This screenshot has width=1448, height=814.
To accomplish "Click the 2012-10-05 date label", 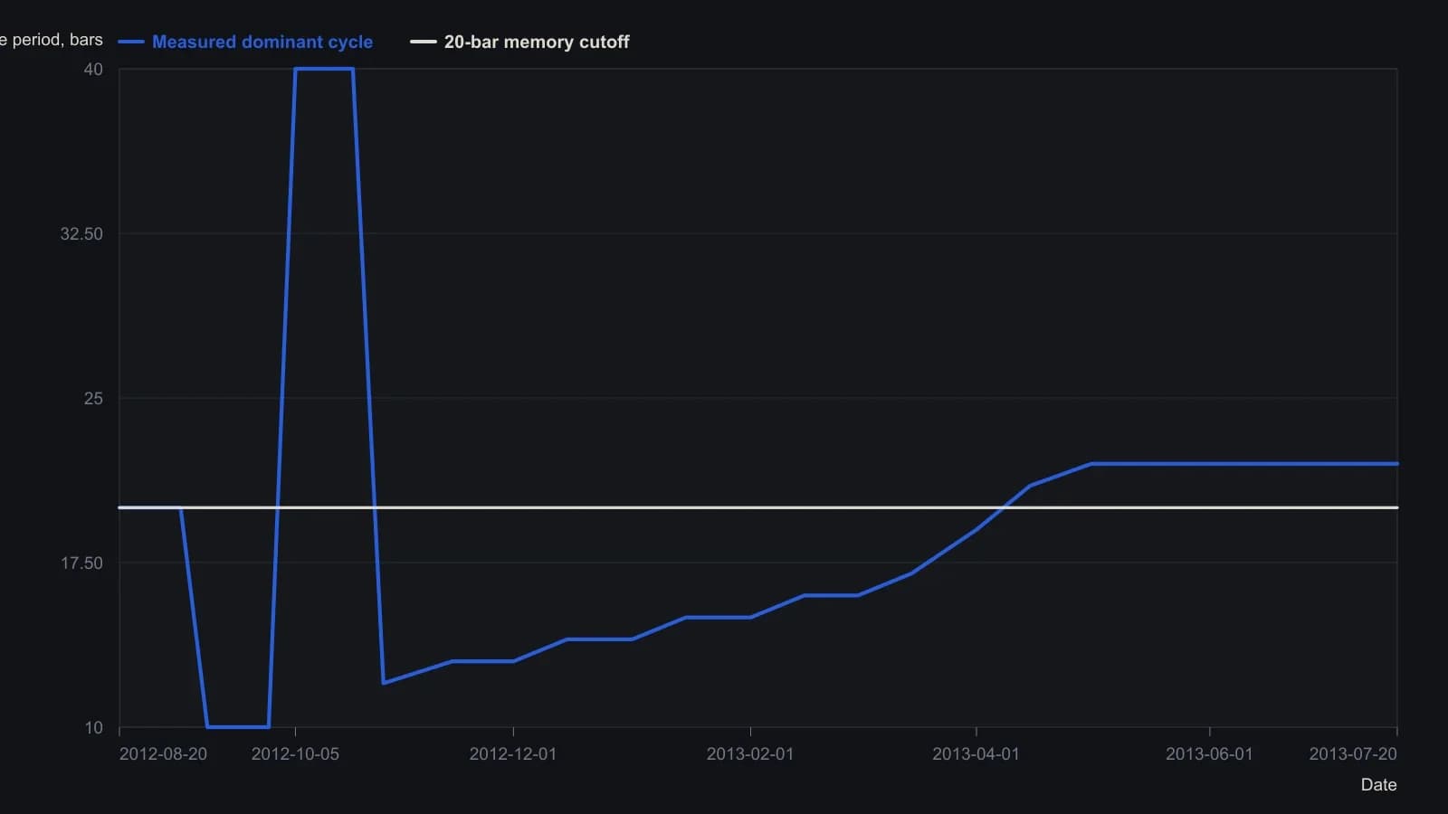I will tap(295, 753).
